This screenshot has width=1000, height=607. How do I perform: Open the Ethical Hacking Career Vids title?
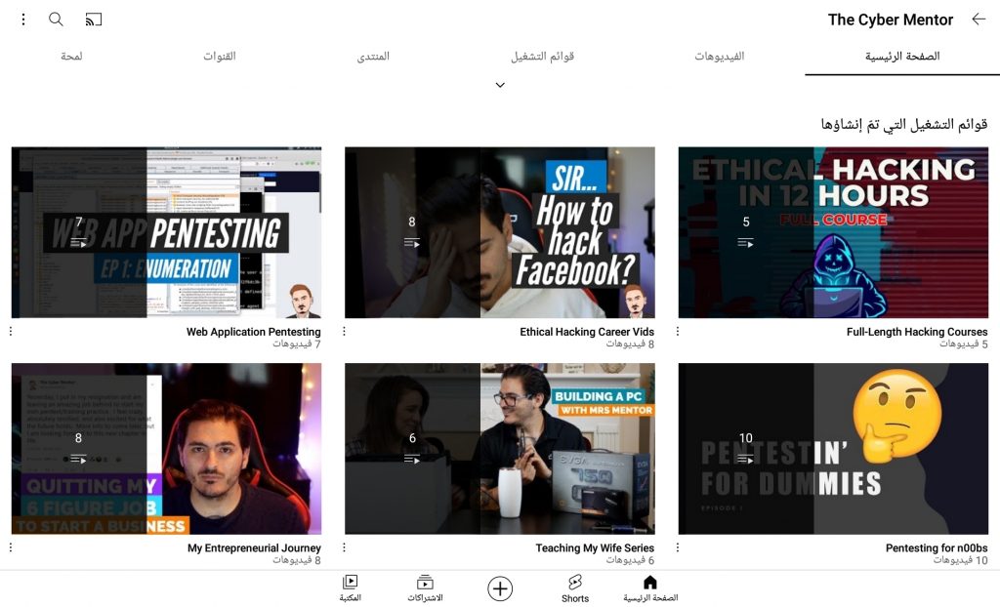click(587, 332)
